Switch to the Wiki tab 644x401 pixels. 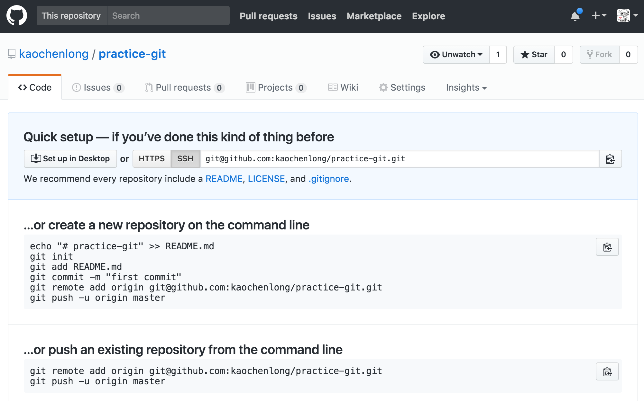pyautogui.click(x=343, y=87)
